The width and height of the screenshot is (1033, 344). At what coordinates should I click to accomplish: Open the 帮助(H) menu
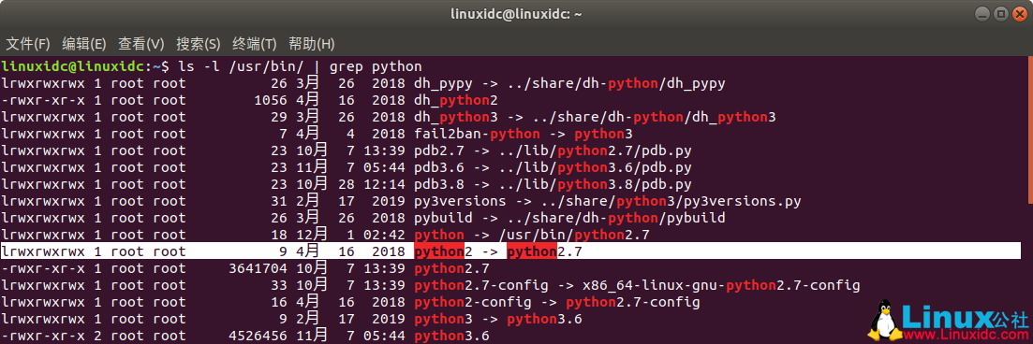click(x=312, y=44)
